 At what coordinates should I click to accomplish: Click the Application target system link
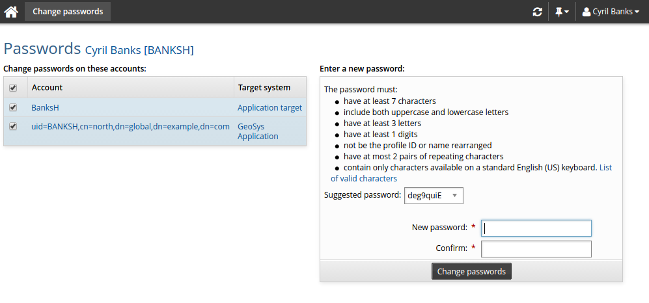pyautogui.click(x=269, y=107)
